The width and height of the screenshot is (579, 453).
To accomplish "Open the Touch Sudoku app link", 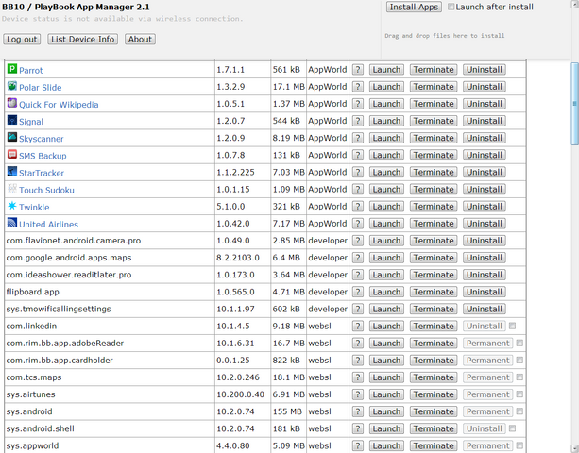I will [x=46, y=190].
